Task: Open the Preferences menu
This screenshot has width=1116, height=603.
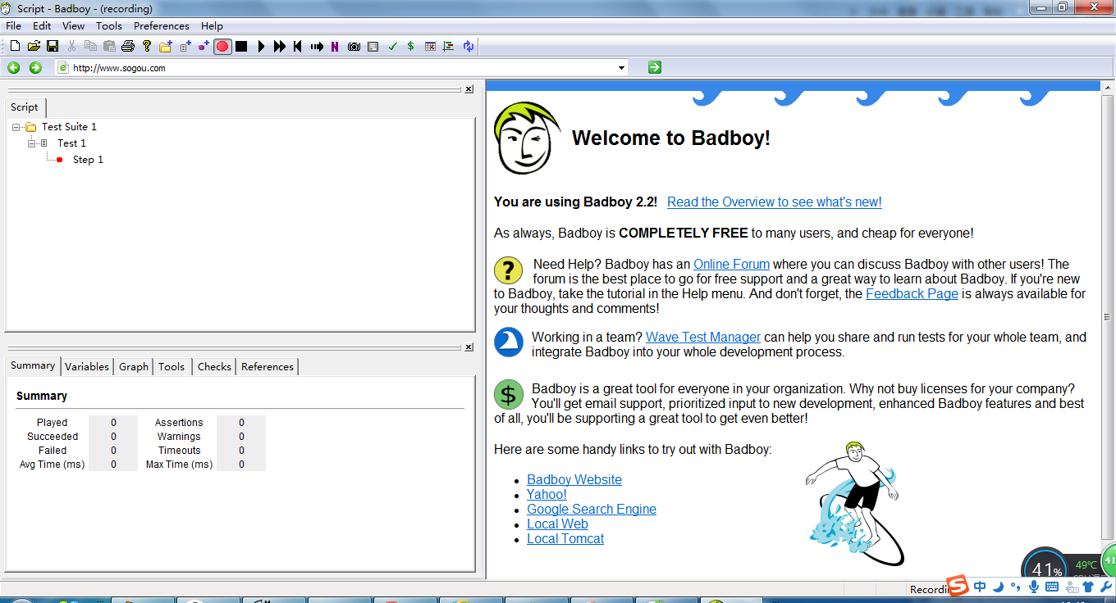Action: 162,26
